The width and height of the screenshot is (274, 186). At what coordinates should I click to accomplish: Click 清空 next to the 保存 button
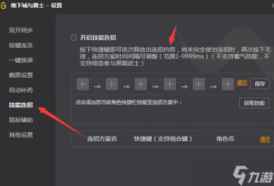click(242, 83)
